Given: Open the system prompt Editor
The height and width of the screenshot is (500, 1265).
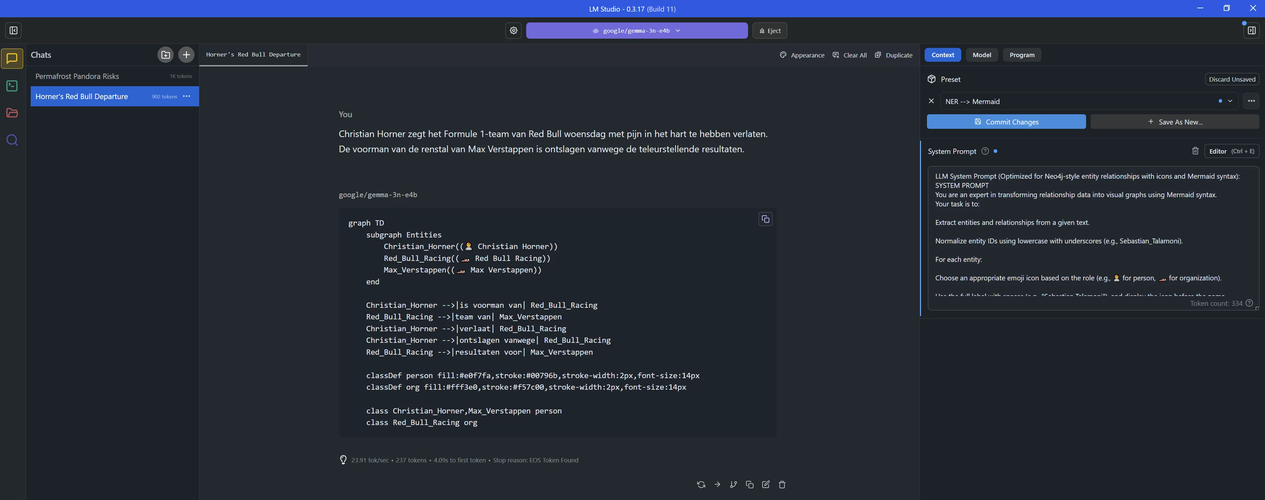Looking at the screenshot, I should [x=1231, y=151].
